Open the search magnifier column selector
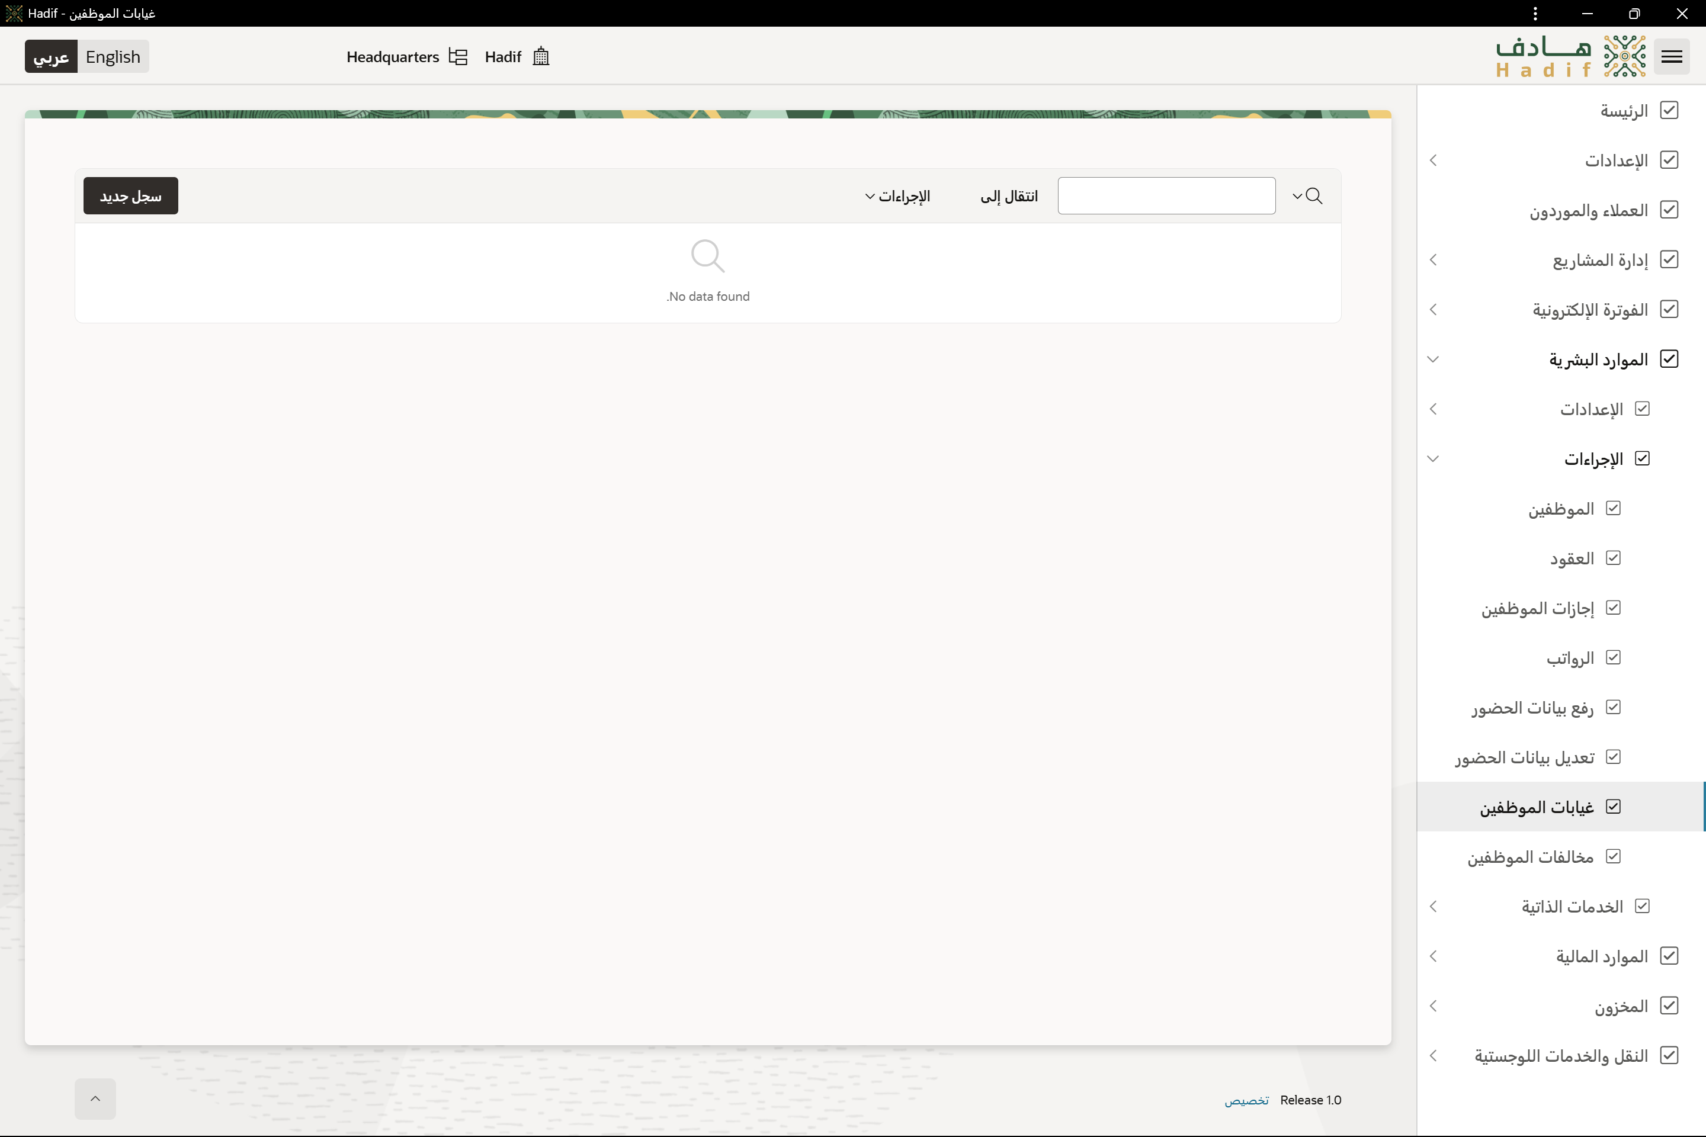The height and width of the screenshot is (1137, 1706). [x=1307, y=196]
